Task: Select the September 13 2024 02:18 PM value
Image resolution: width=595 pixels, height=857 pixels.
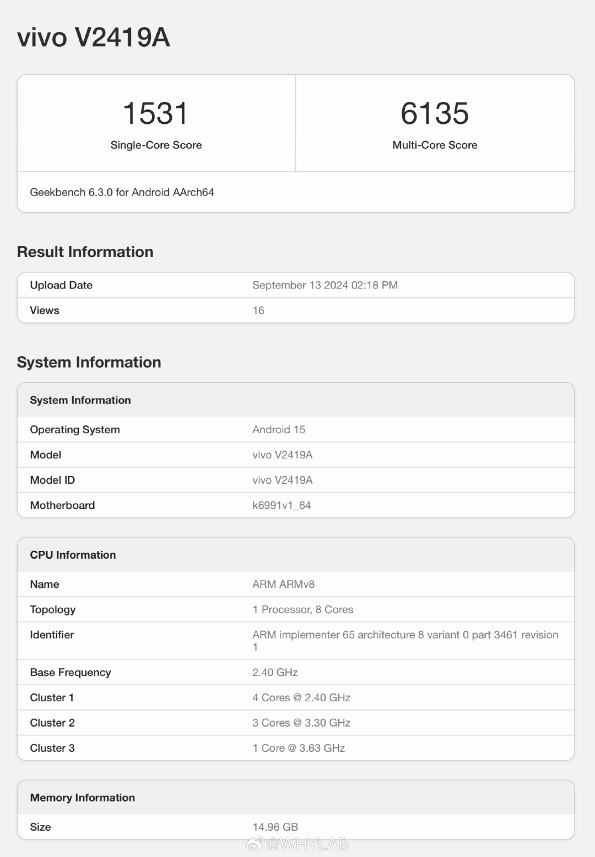Action: (x=325, y=285)
